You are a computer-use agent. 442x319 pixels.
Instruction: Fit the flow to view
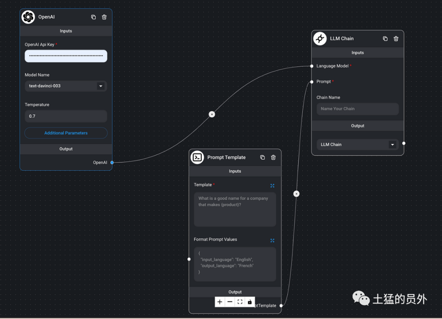point(240,302)
